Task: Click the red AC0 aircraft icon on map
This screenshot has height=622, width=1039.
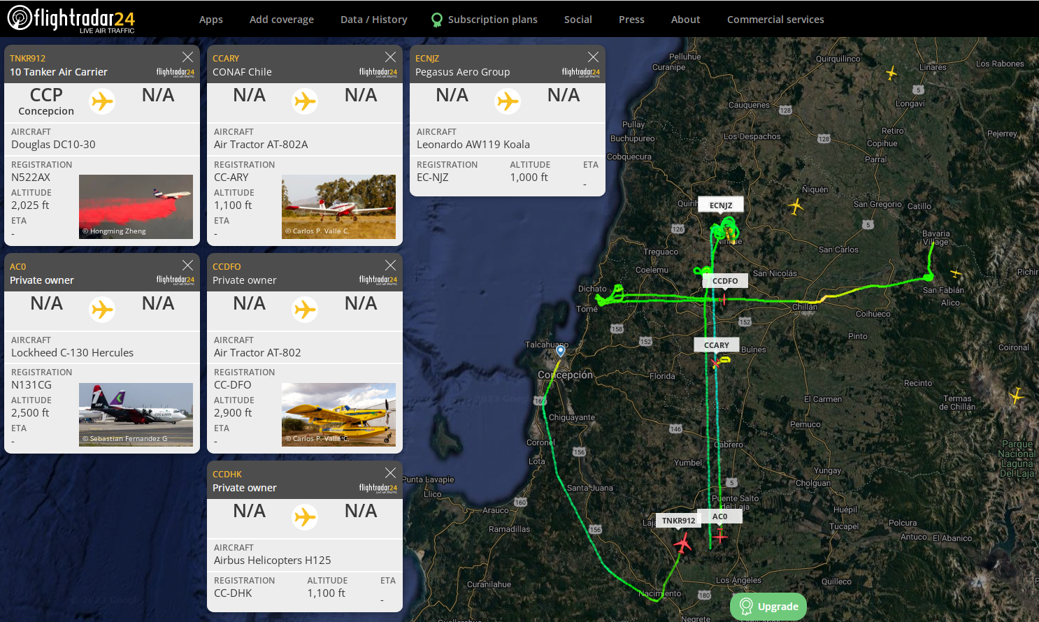Action: click(x=720, y=536)
